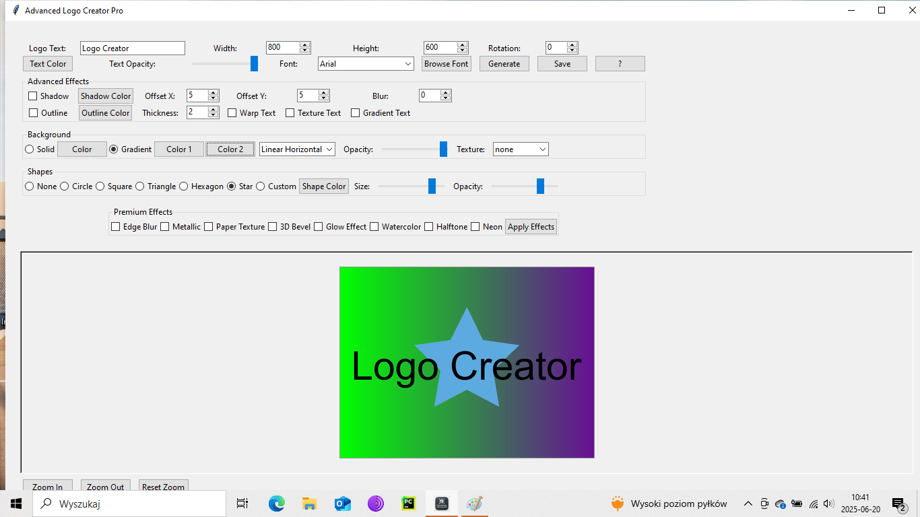The width and height of the screenshot is (920, 517).
Task: Show hidden system tray icons
Action: (748, 504)
